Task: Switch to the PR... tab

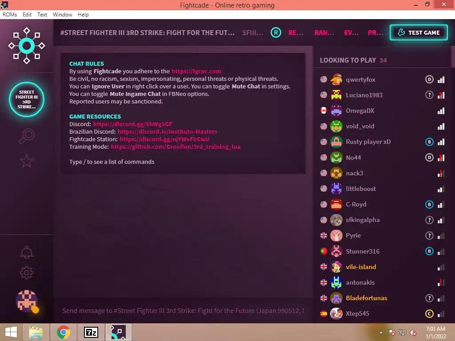Action: point(375,33)
